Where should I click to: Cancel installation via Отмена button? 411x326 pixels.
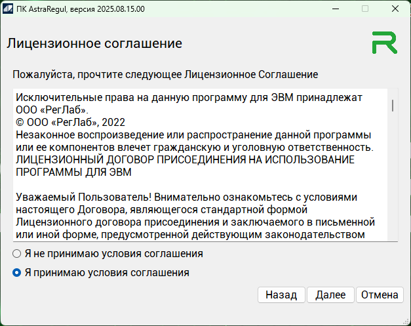pyautogui.click(x=380, y=295)
